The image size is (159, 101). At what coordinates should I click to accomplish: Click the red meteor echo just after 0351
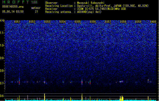pyautogui.click(x=19, y=82)
